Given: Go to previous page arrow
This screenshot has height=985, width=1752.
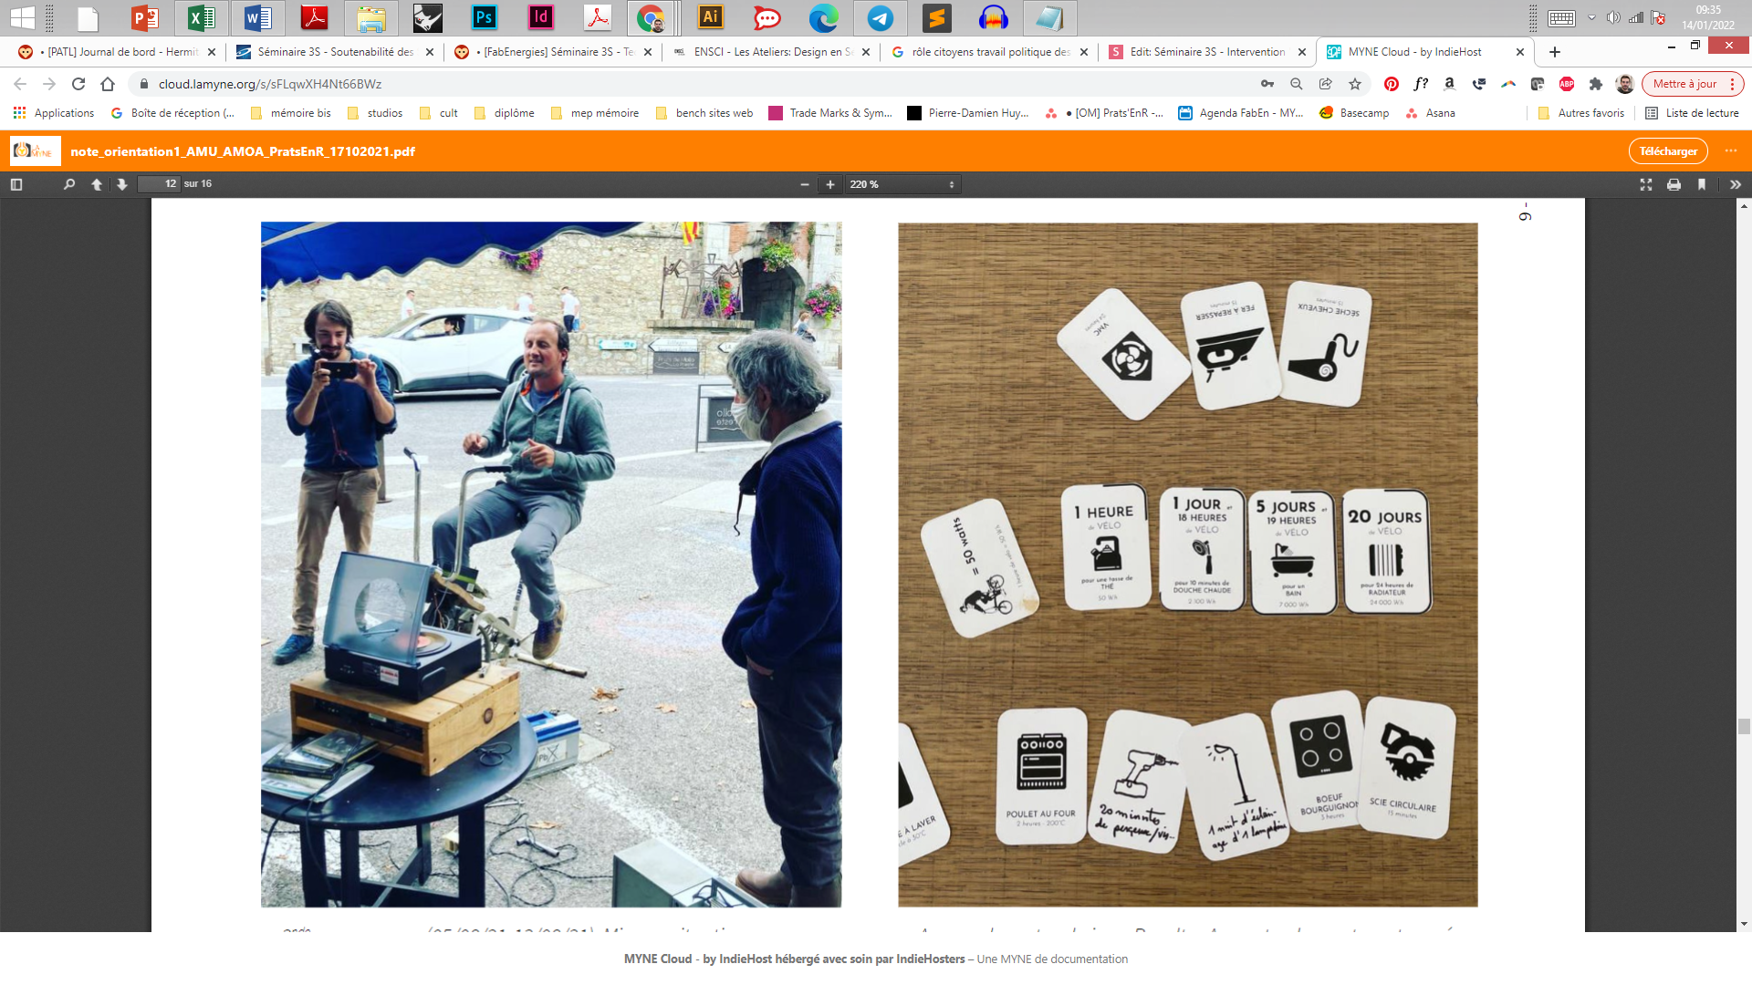Looking at the screenshot, I should tap(97, 184).
